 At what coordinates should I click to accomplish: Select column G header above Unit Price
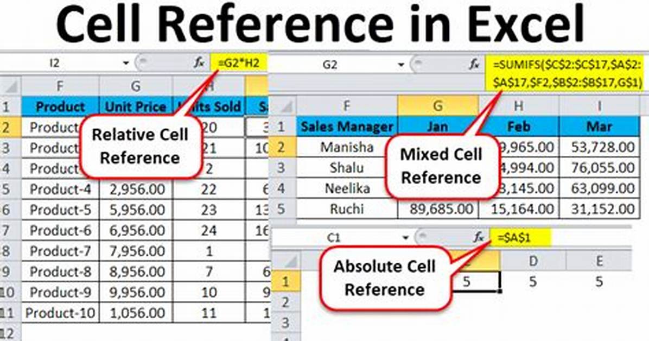(136, 86)
